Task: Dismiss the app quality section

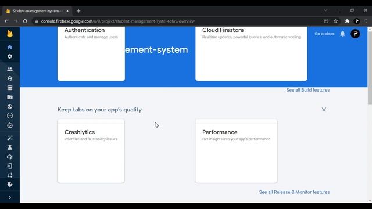Action: 324,110
